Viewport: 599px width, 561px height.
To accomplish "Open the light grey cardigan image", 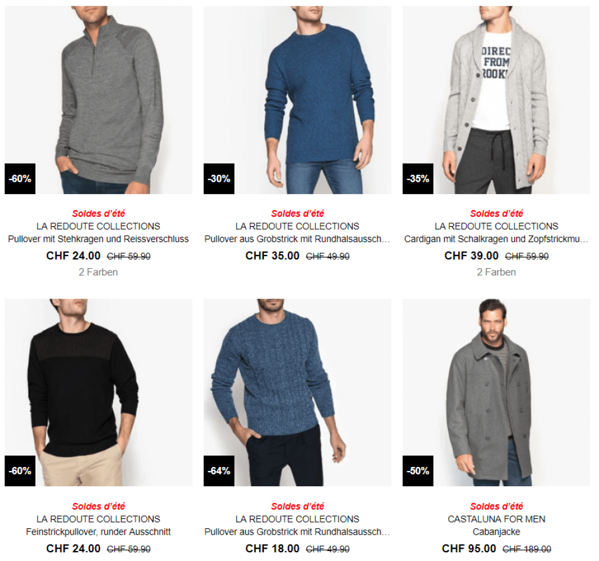I will [496, 99].
